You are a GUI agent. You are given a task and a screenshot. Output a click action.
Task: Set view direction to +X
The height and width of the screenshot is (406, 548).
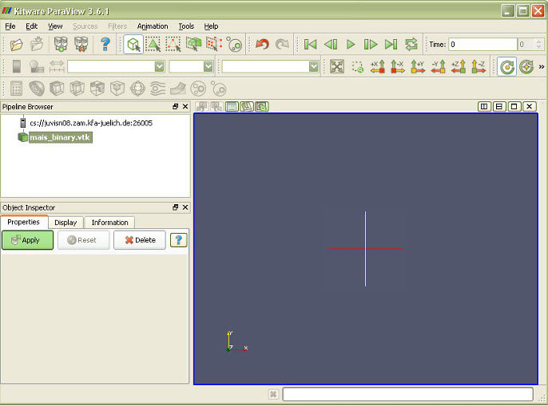(378, 67)
